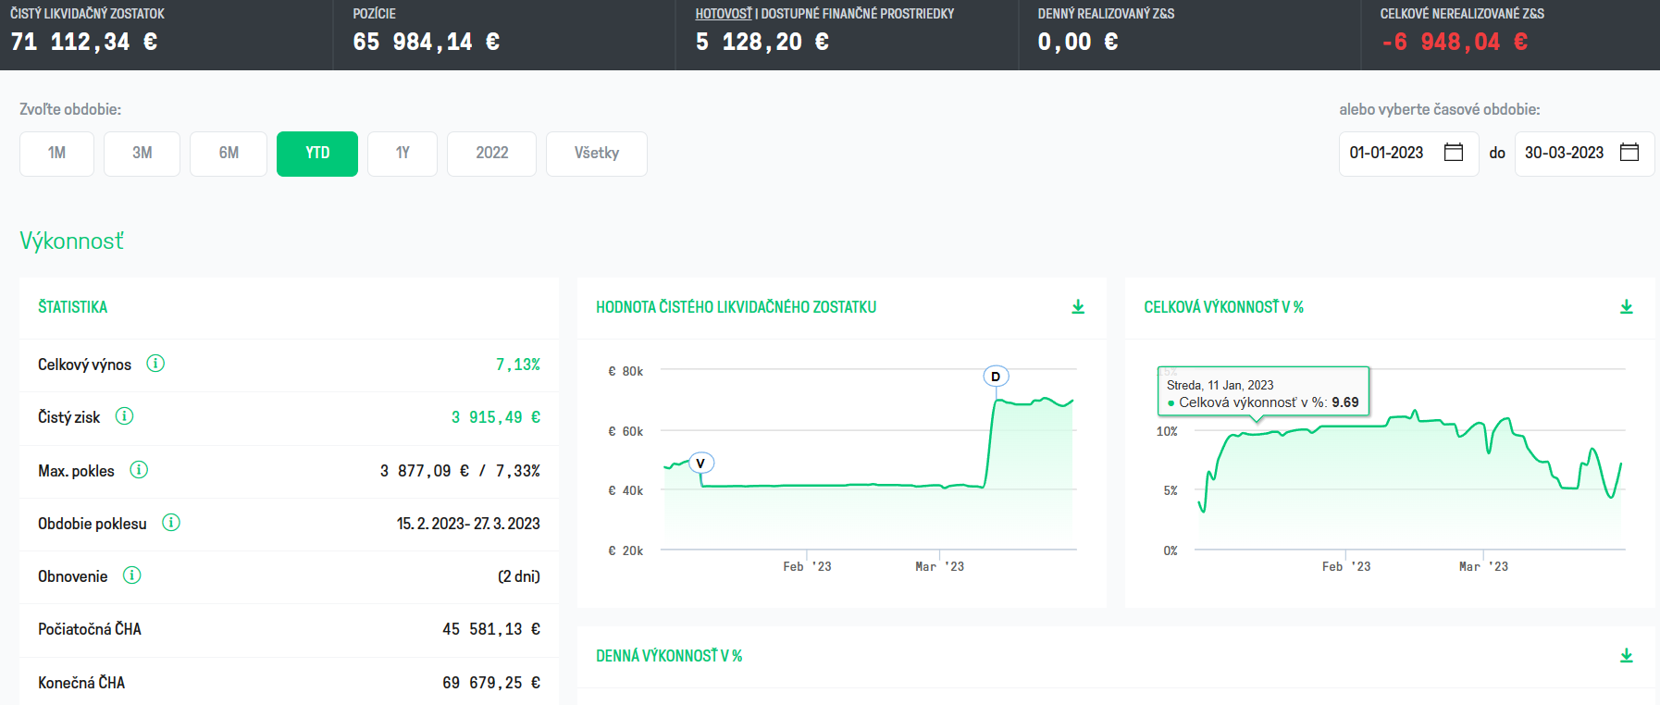This screenshot has width=1660, height=705.
Task: Click the Obnovenie info icon
Action: click(132, 575)
